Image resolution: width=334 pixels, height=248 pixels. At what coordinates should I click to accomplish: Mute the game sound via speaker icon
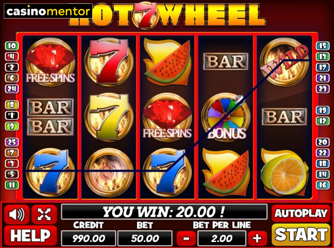tap(17, 214)
